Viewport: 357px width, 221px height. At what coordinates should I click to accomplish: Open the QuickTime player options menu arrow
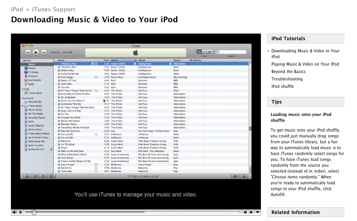[x=257, y=212]
